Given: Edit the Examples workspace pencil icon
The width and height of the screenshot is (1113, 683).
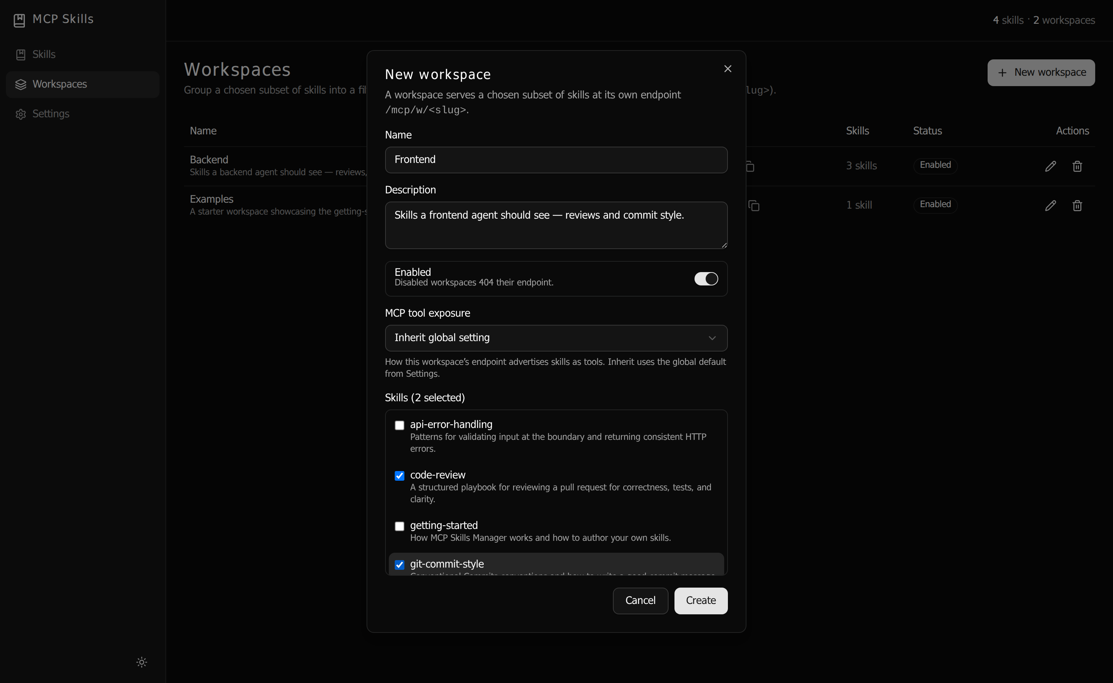Looking at the screenshot, I should pyautogui.click(x=1051, y=206).
